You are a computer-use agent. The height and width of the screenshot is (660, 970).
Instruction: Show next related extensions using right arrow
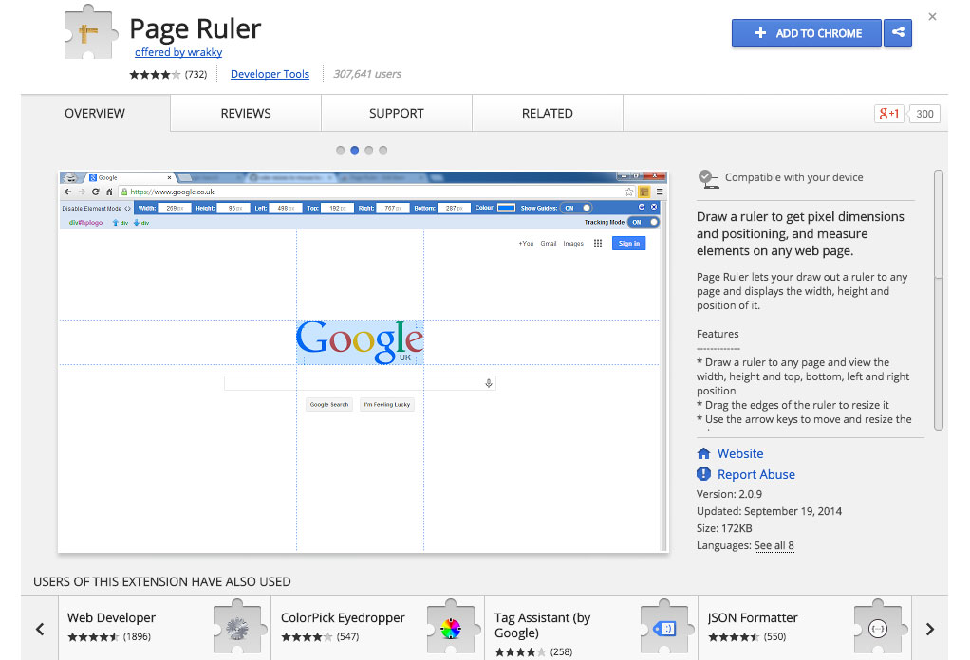(930, 629)
